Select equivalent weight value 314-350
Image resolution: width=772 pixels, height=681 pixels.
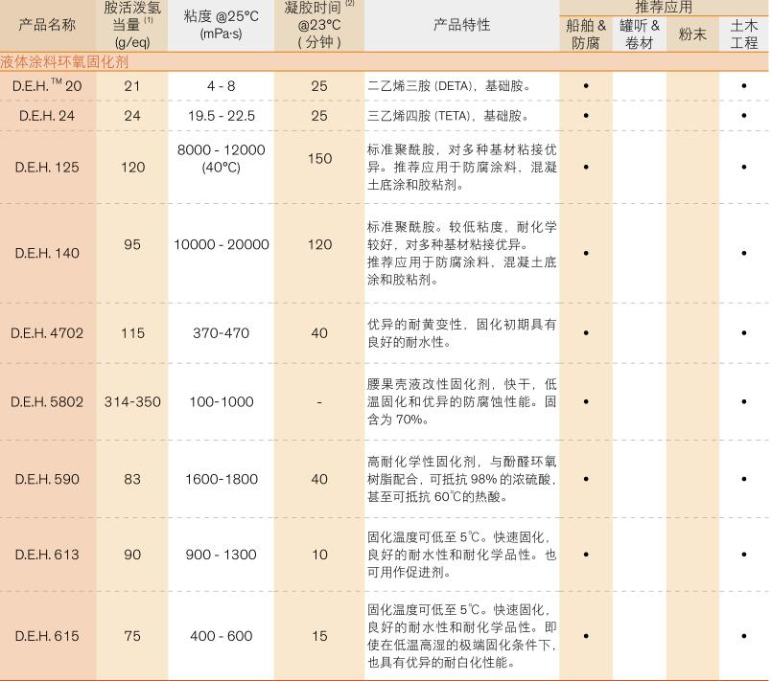(132, 401)
